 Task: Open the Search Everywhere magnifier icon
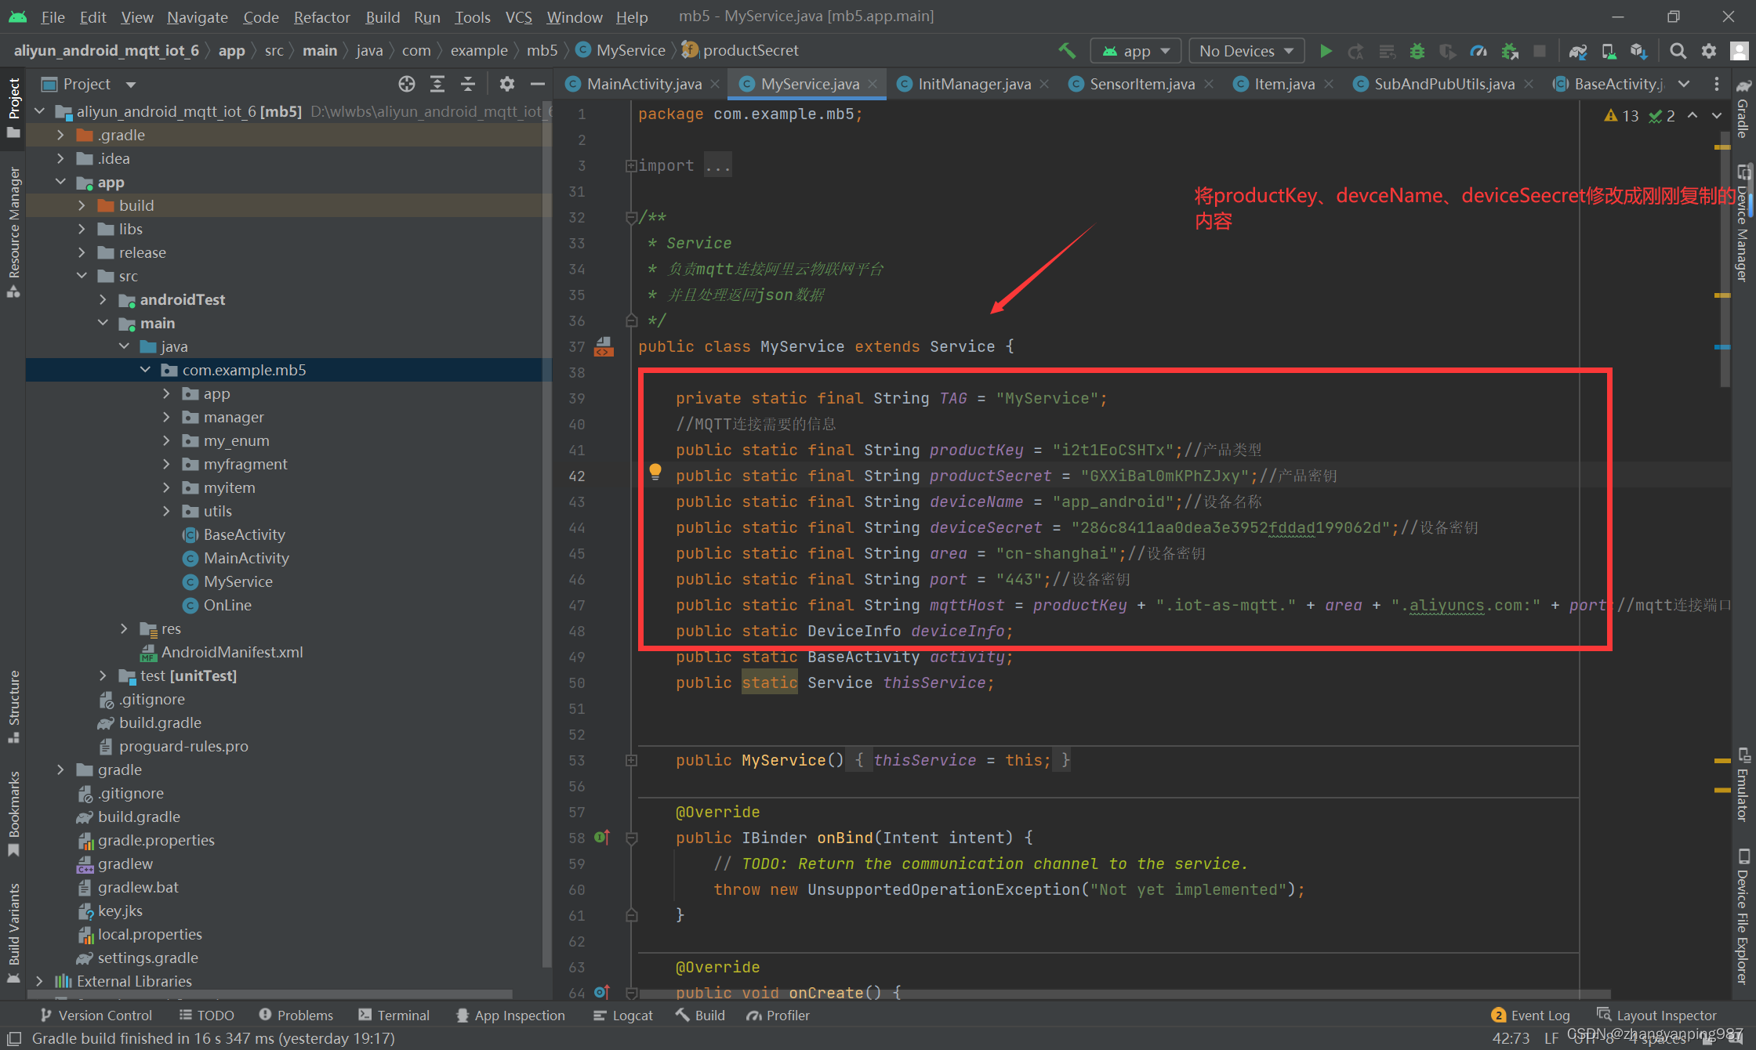click(1678, 51)
